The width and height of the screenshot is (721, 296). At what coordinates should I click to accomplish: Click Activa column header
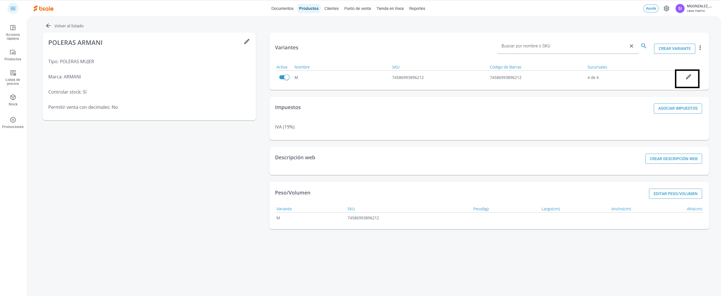pyautogui.click(x=282, y=67)
